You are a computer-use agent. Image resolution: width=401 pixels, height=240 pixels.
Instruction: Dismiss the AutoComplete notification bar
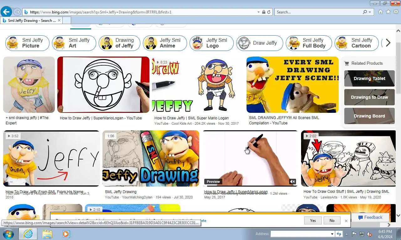pos(346,221)
